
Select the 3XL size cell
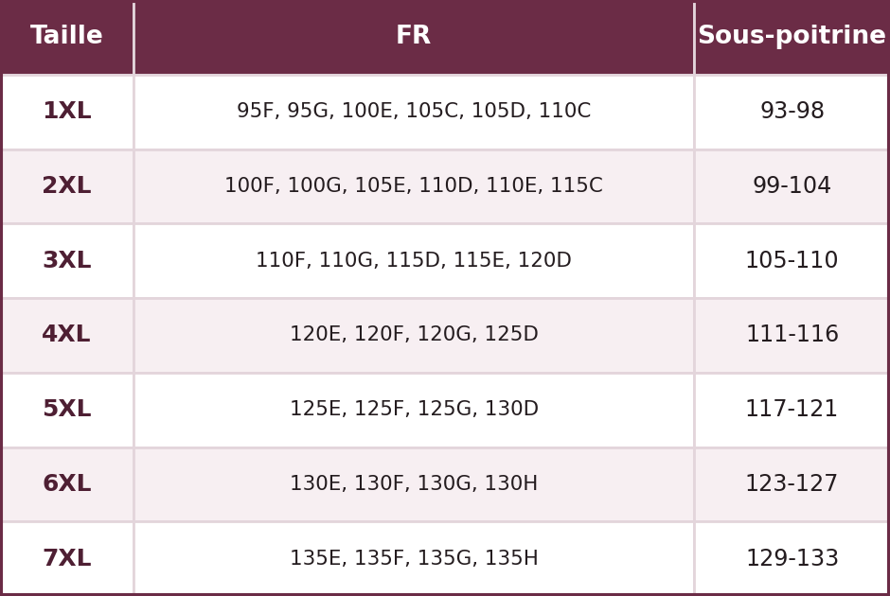click(x=67, y=260)
